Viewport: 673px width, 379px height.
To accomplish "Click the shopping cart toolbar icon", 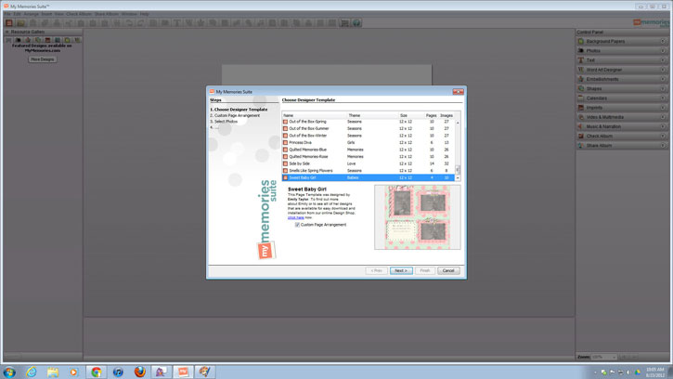I will click(344, 23).
